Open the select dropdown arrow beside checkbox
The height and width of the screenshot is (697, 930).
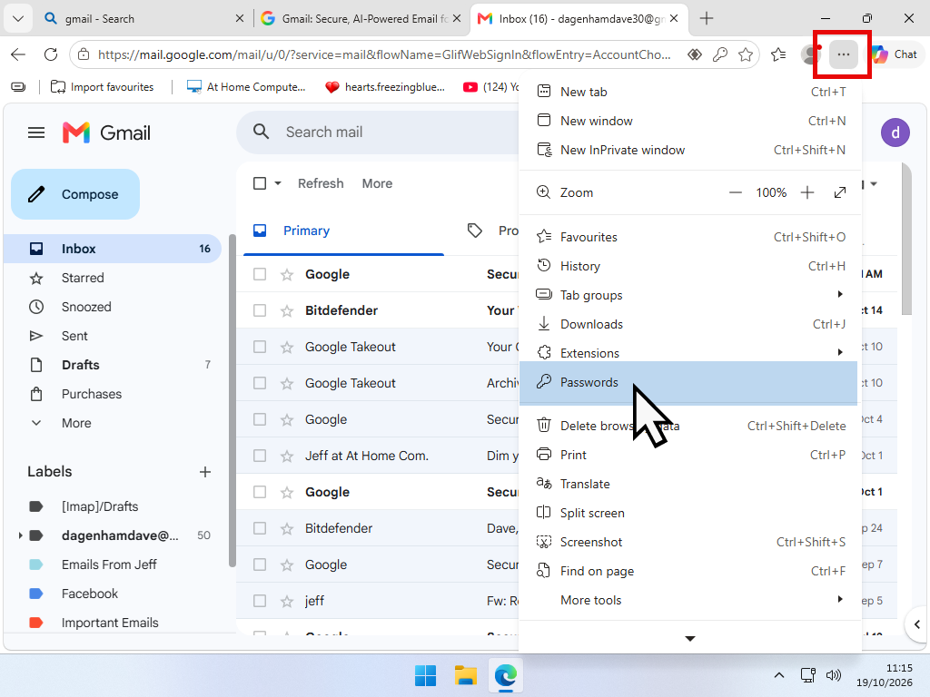click(278, 183)
